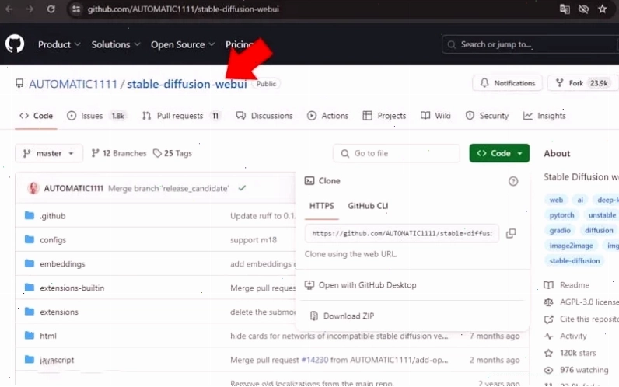Click the Fork button
The height and width of the screenshot is (387, 619).
pos(582,83)
